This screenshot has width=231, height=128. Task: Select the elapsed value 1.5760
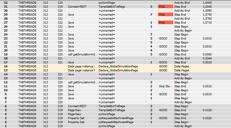point(207,19)
